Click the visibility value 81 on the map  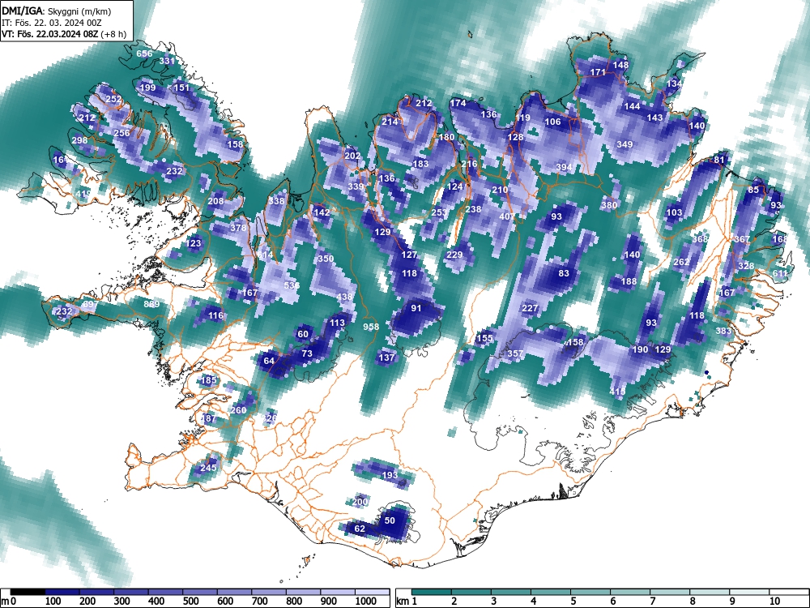pyautogui.click(x=719, y=160)
